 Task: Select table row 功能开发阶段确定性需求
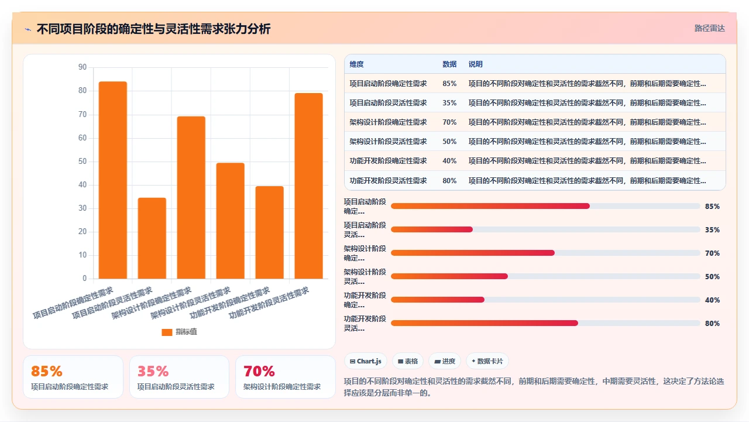535,161
